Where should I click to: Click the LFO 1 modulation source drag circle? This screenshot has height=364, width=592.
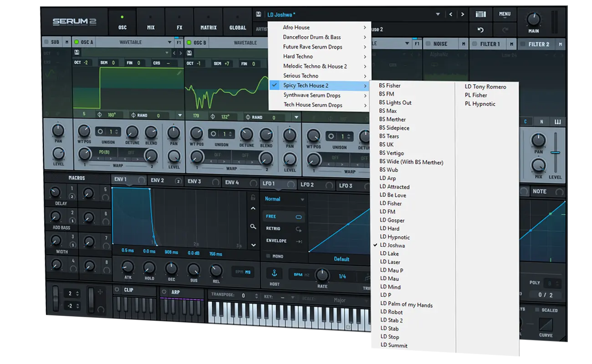click(x=290, y=184)
